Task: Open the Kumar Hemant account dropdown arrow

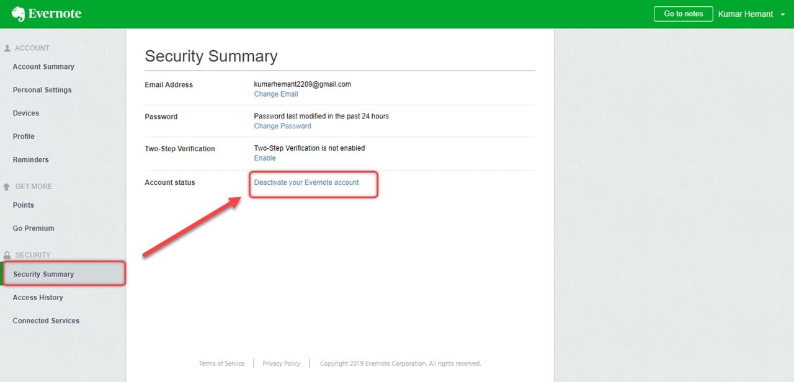Action: click(783, 14)
